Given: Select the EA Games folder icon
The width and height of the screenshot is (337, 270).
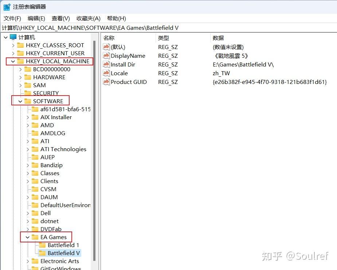Looking at the screenshot, I should tap(35, 237).
